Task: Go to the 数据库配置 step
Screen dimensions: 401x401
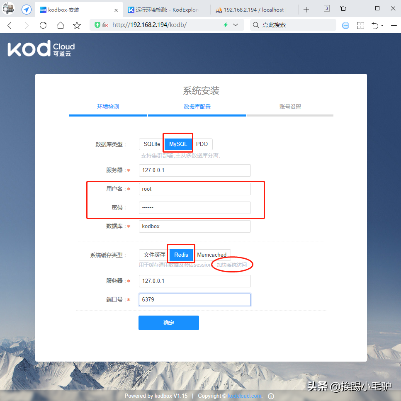Action: [197, 107]
